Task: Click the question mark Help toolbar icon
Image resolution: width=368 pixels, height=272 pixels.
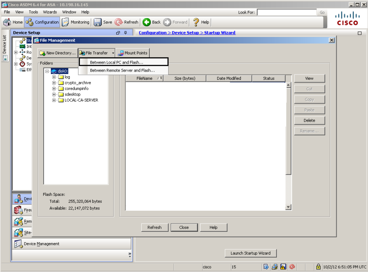Action: [196, 22]
